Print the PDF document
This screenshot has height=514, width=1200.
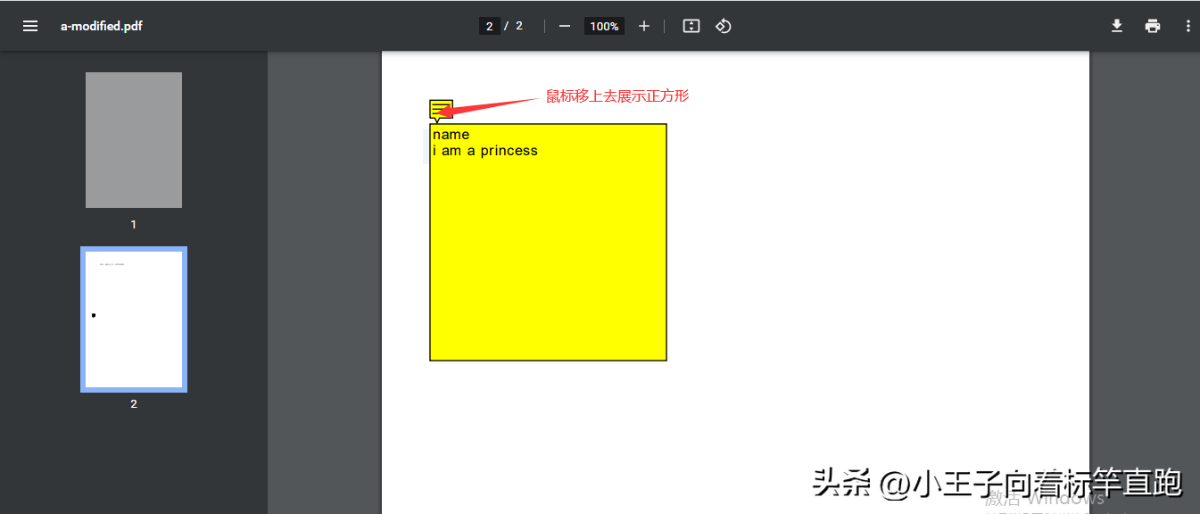(1153, 26)
